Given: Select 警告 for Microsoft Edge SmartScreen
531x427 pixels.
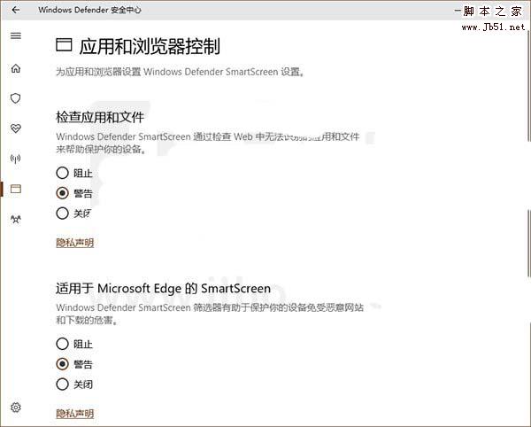Looking at the screenshot, I should pos(62,364).
